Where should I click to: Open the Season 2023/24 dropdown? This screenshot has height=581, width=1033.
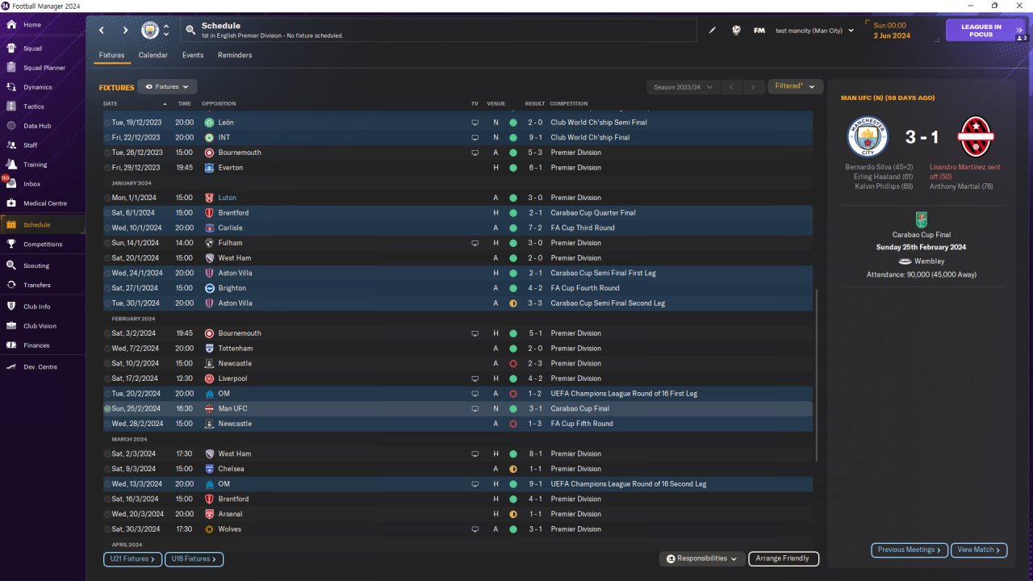(x=682, y=87)
